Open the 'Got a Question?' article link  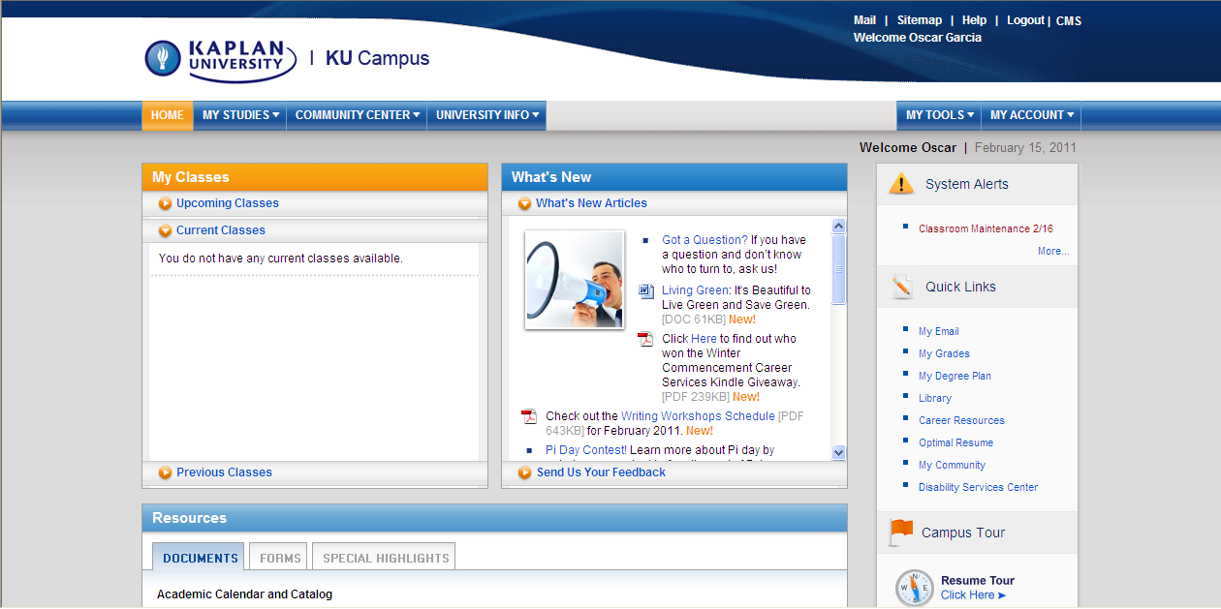(x=704, y=240)
